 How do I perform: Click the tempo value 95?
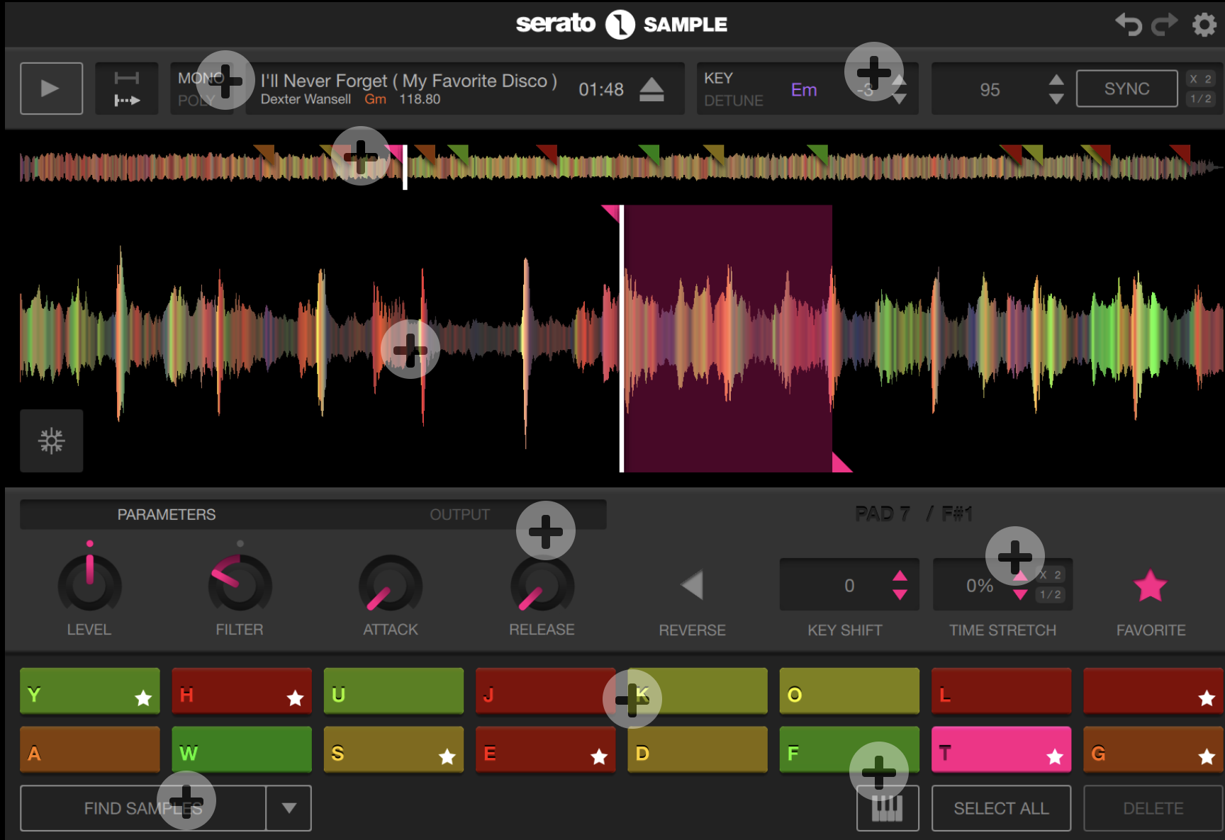click(990, 89)
